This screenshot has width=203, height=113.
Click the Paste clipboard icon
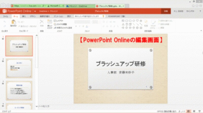[13, 22]
